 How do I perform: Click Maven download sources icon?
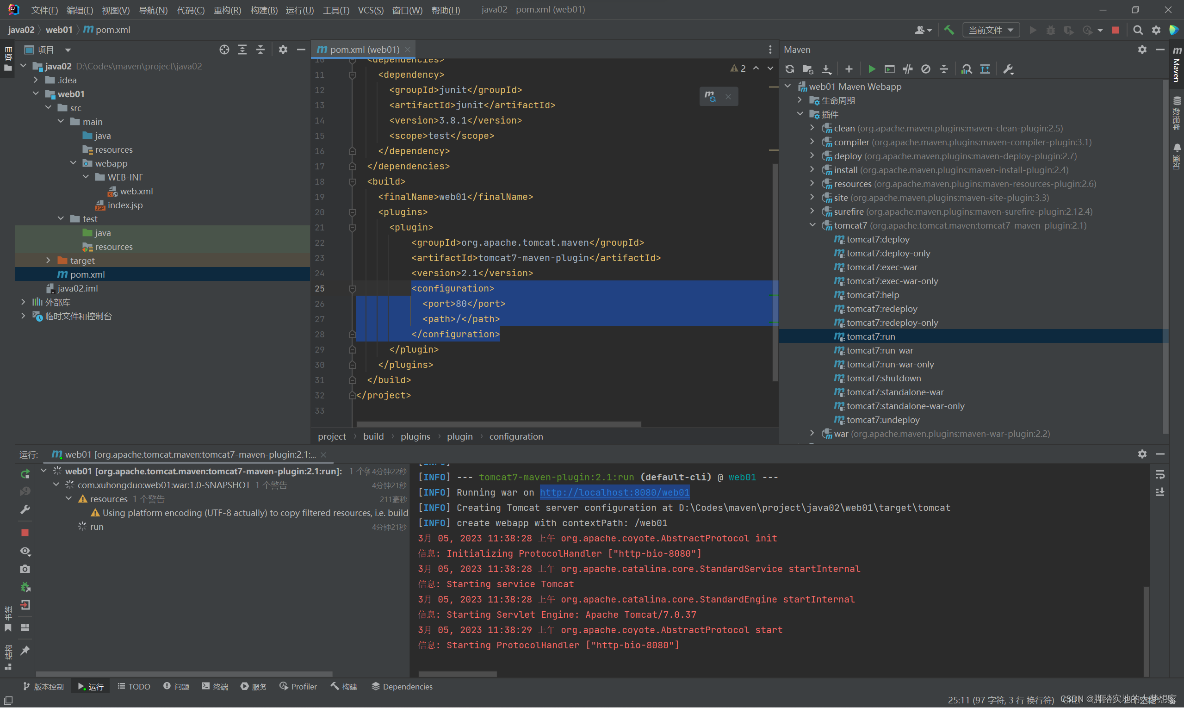[826, 69]
